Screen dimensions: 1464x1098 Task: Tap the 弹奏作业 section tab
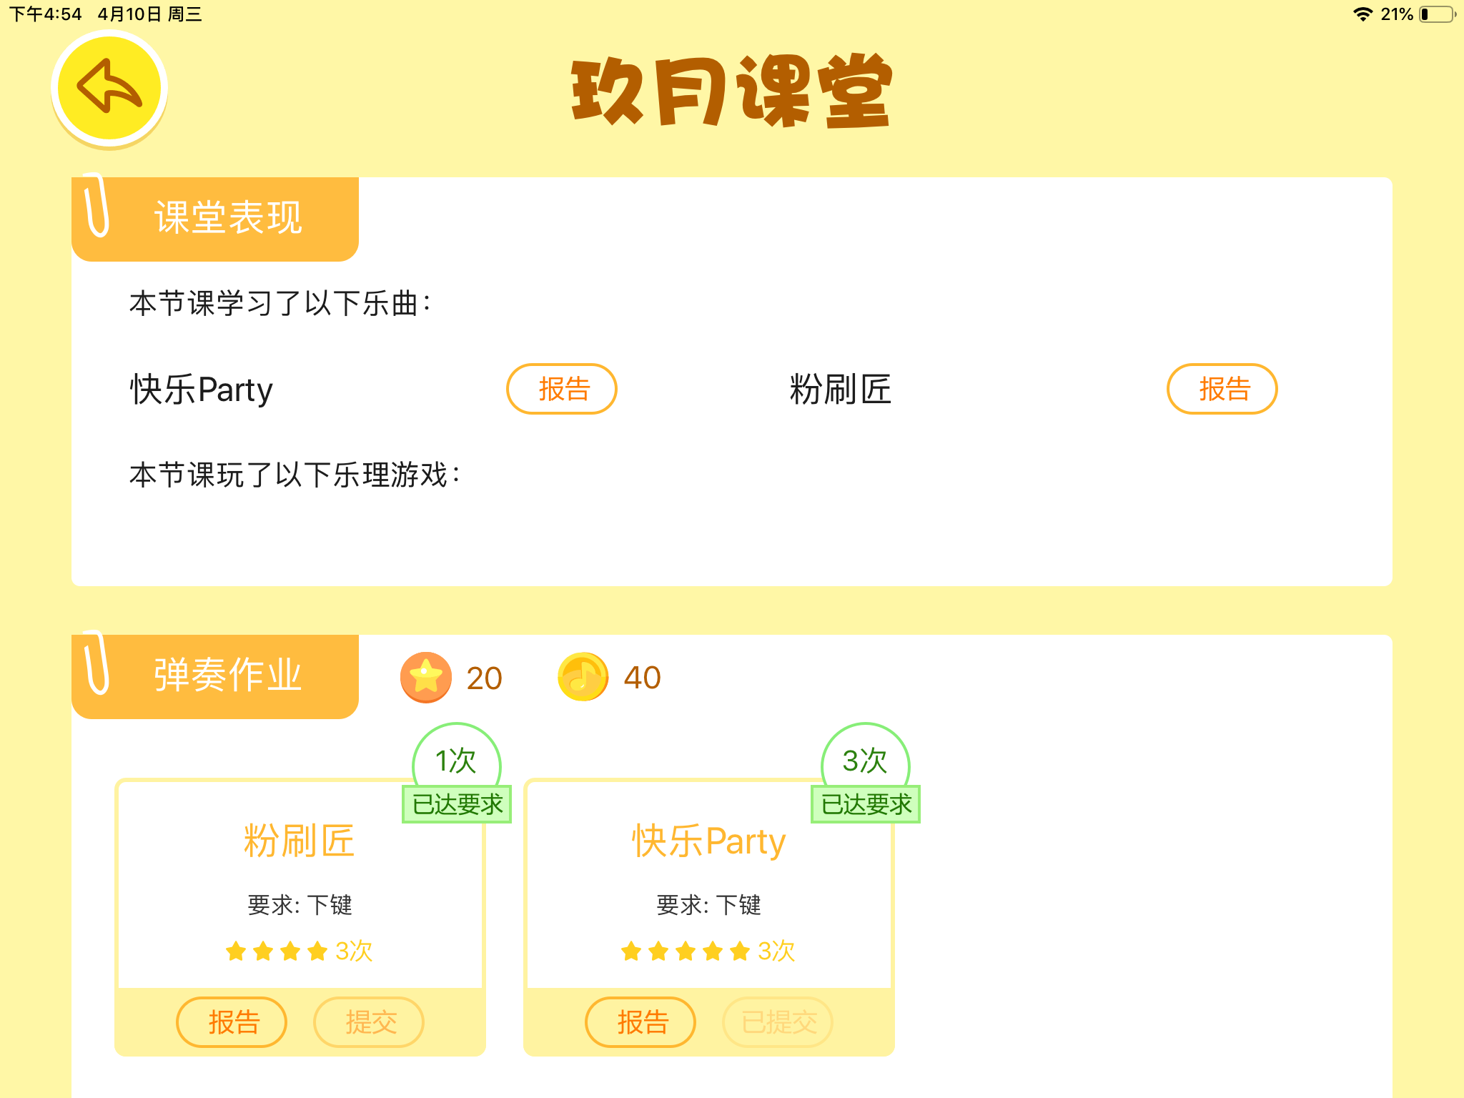(x=215, y=676)
